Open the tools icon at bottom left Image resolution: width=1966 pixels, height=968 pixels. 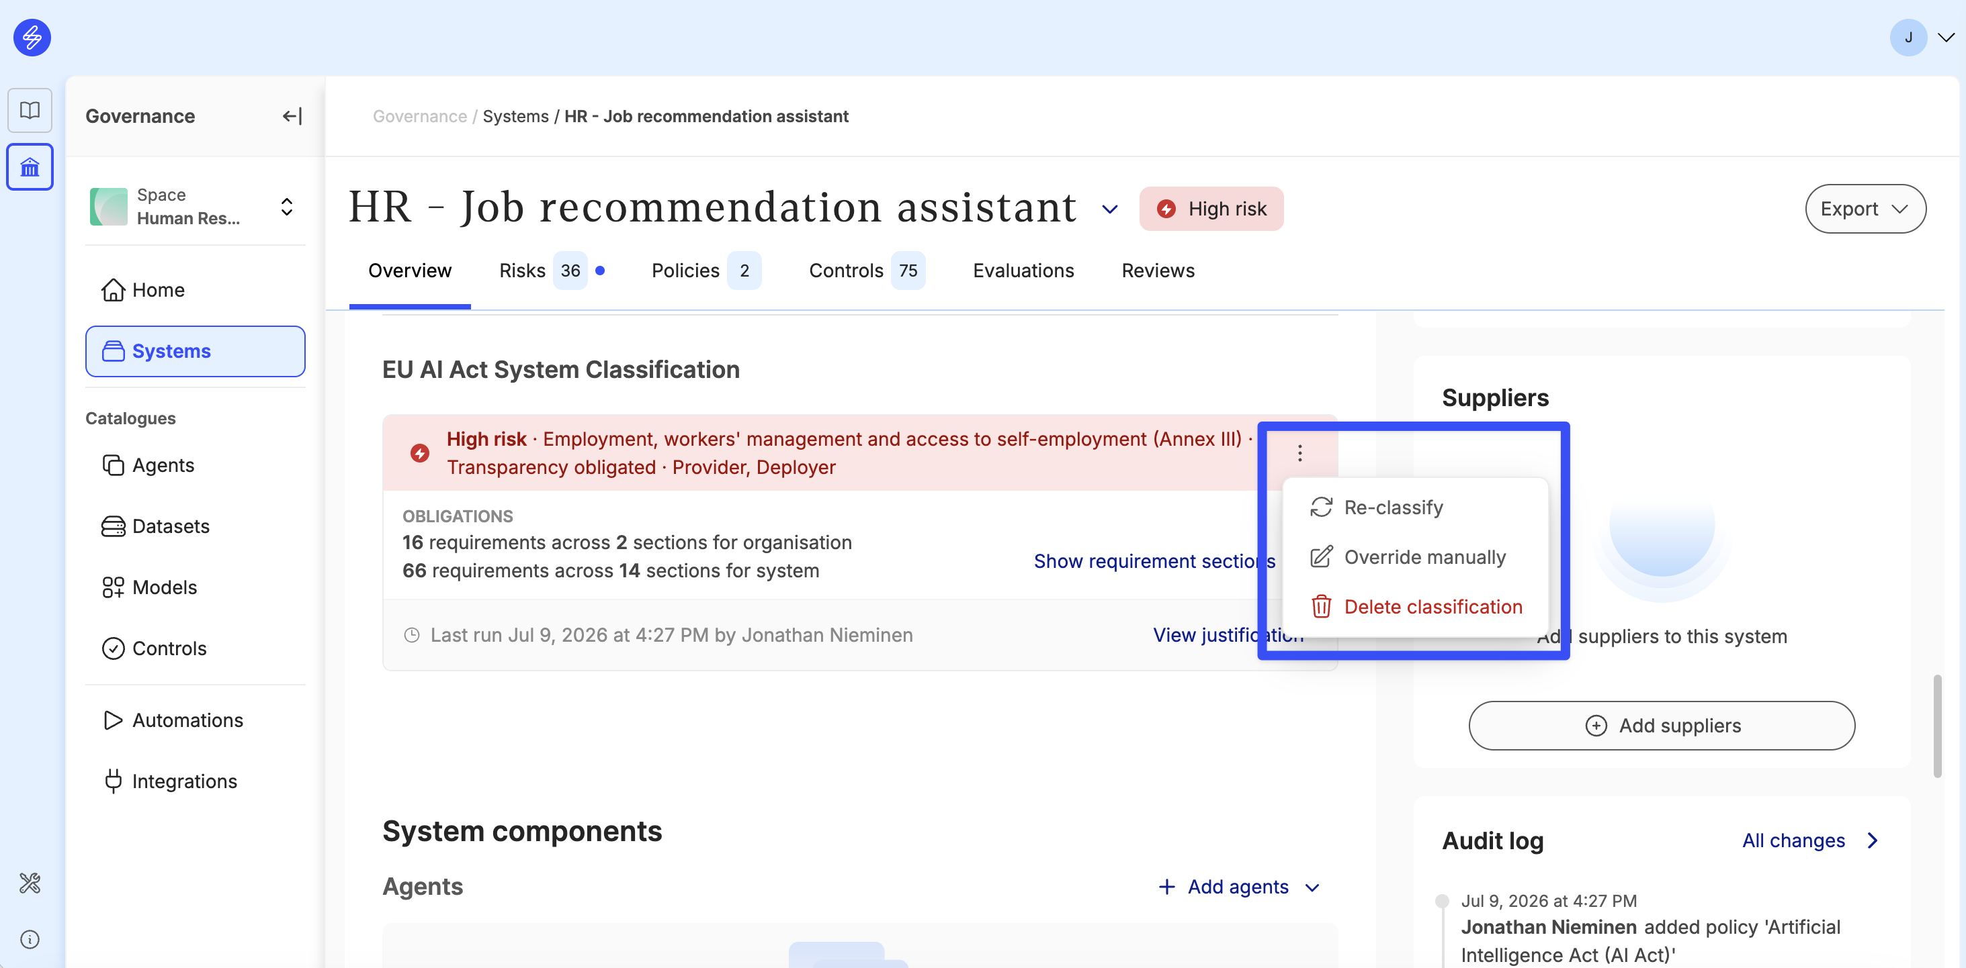pyautogui.click(x=30, y=883)
